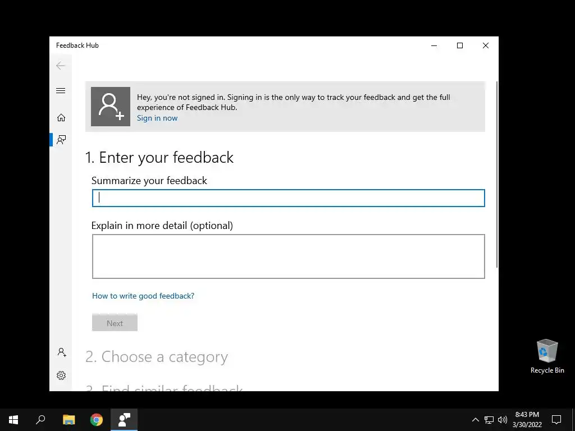This screenshot has width=575, height=431.
Task: Click the Explain in more detail box
Action: 288,256
